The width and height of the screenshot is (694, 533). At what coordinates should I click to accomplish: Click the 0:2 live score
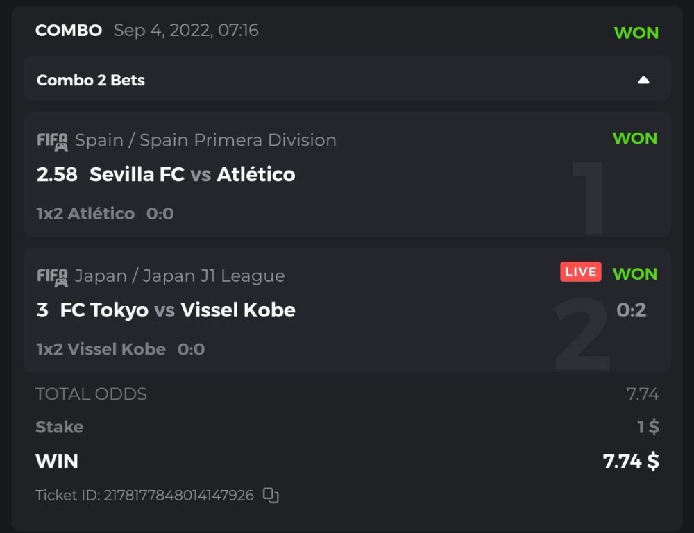pyautogui.click(x=631, y=310)
